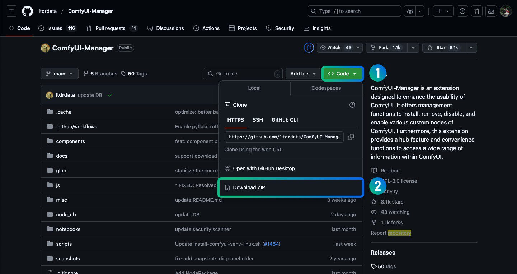The width and height of the screenshot is (517, 274).
Task: Open the Copilot icon in header
Action: 410,11
